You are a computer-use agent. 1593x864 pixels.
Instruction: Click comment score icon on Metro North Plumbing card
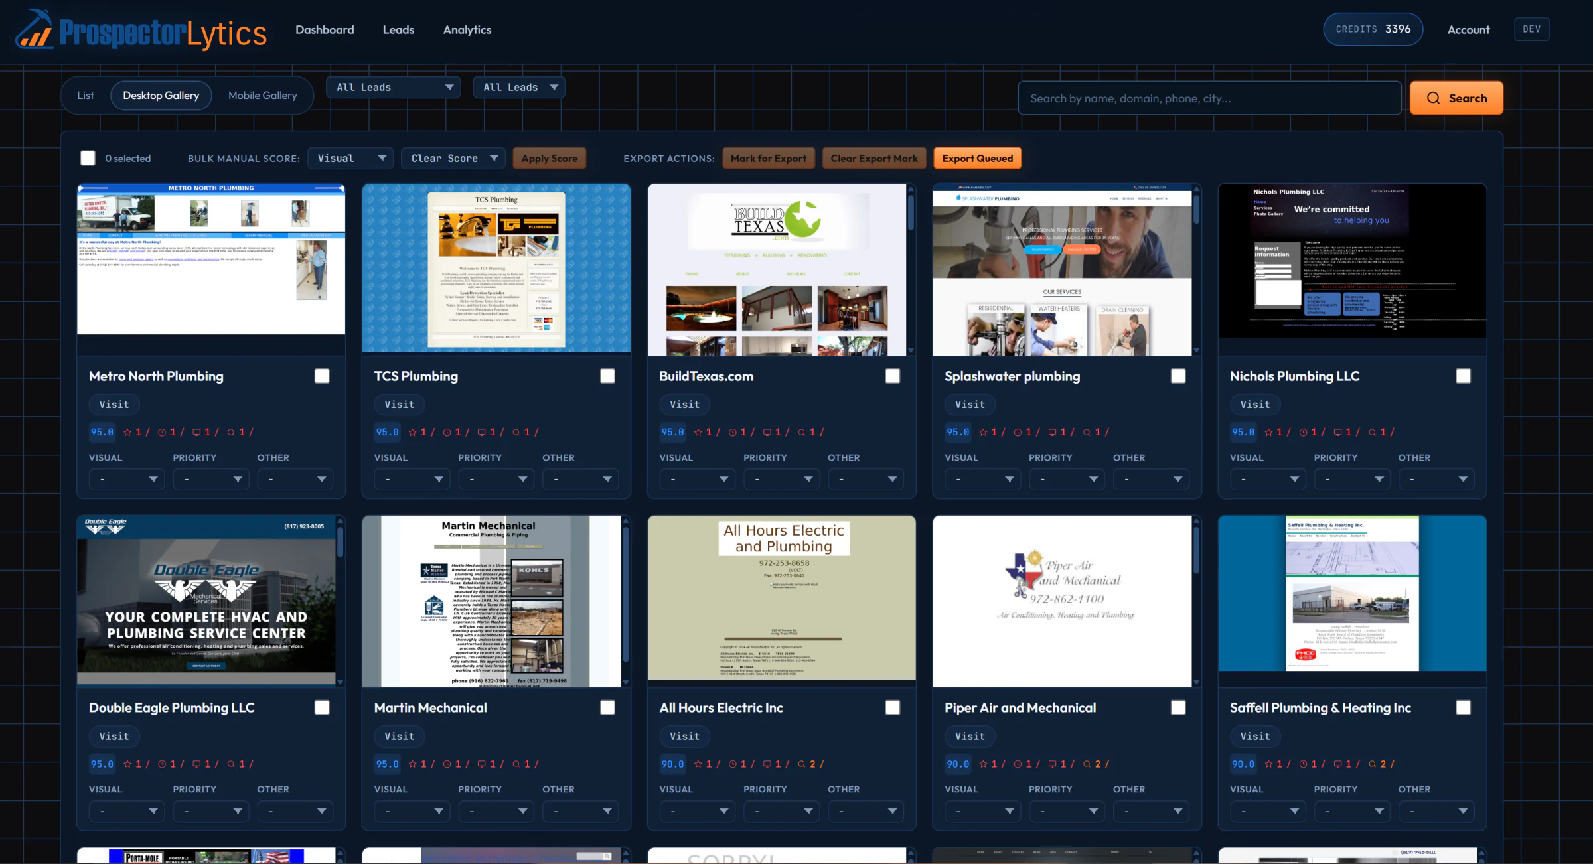click(x=196, y=433)
